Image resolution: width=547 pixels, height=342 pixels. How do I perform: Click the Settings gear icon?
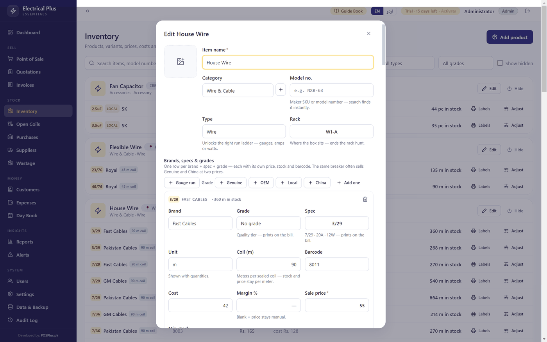click(10, 294)
